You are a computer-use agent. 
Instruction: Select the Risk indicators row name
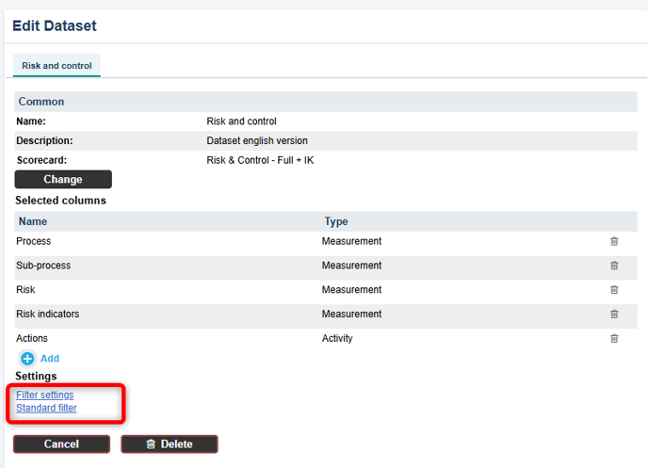coord(48,315)
